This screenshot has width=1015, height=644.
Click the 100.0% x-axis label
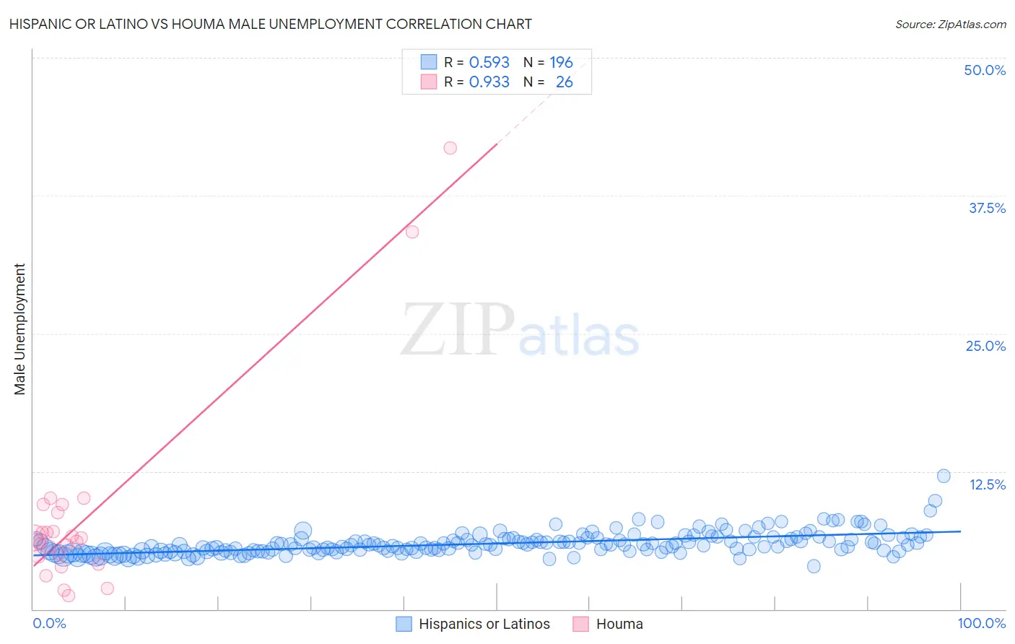pyautogui.click(x=982, y=623)
